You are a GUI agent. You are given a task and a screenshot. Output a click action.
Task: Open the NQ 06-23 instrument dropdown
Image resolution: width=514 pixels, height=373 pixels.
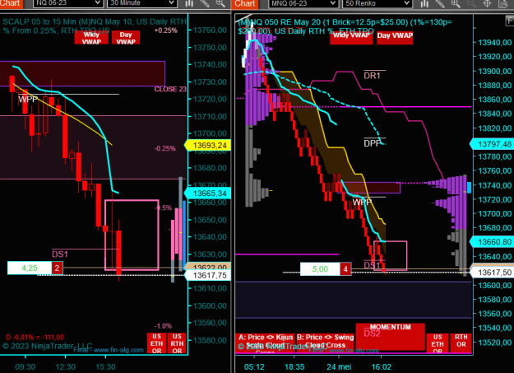(67, 3)
